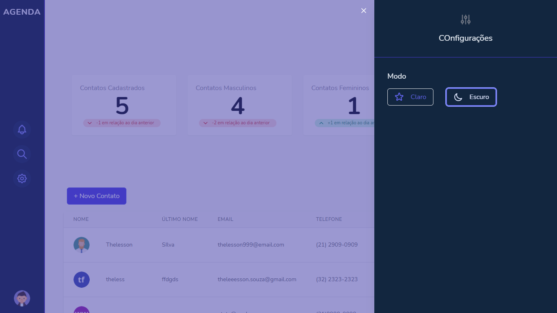The image size is (557, 313).
Task: Click the Contatos Femininos card
Action: tap(339, 105)
